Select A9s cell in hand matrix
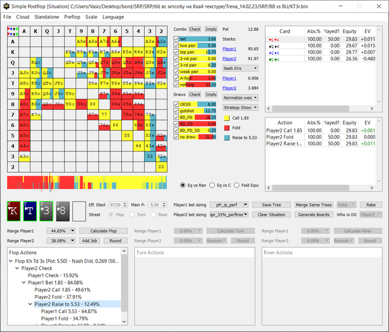389x332 pixels. 81,42
